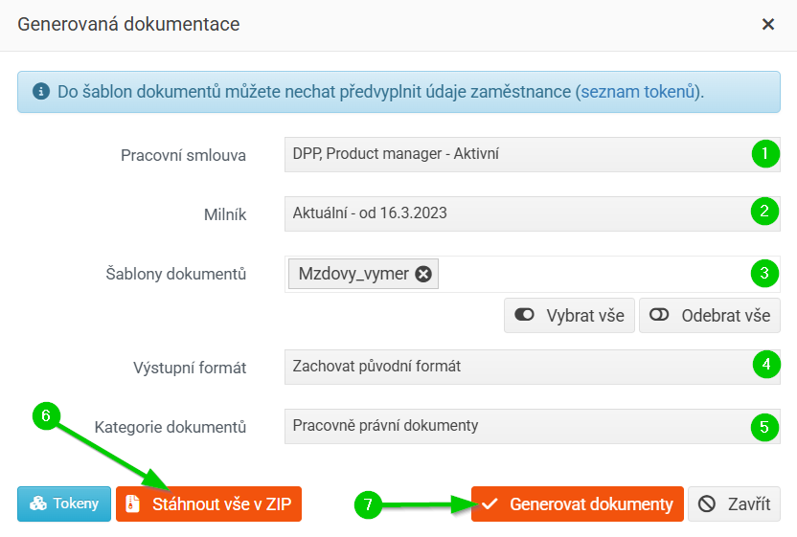Image resolution: width=797 pixels, height=537 pixels.
Task: Click inside the Šablony dokumentů field
Action: click(584, 274)
